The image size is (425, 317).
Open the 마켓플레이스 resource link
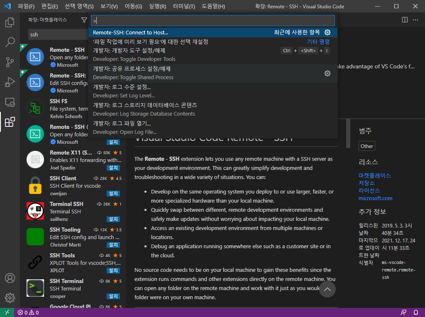pyautogui.click(x=375, y=175)
